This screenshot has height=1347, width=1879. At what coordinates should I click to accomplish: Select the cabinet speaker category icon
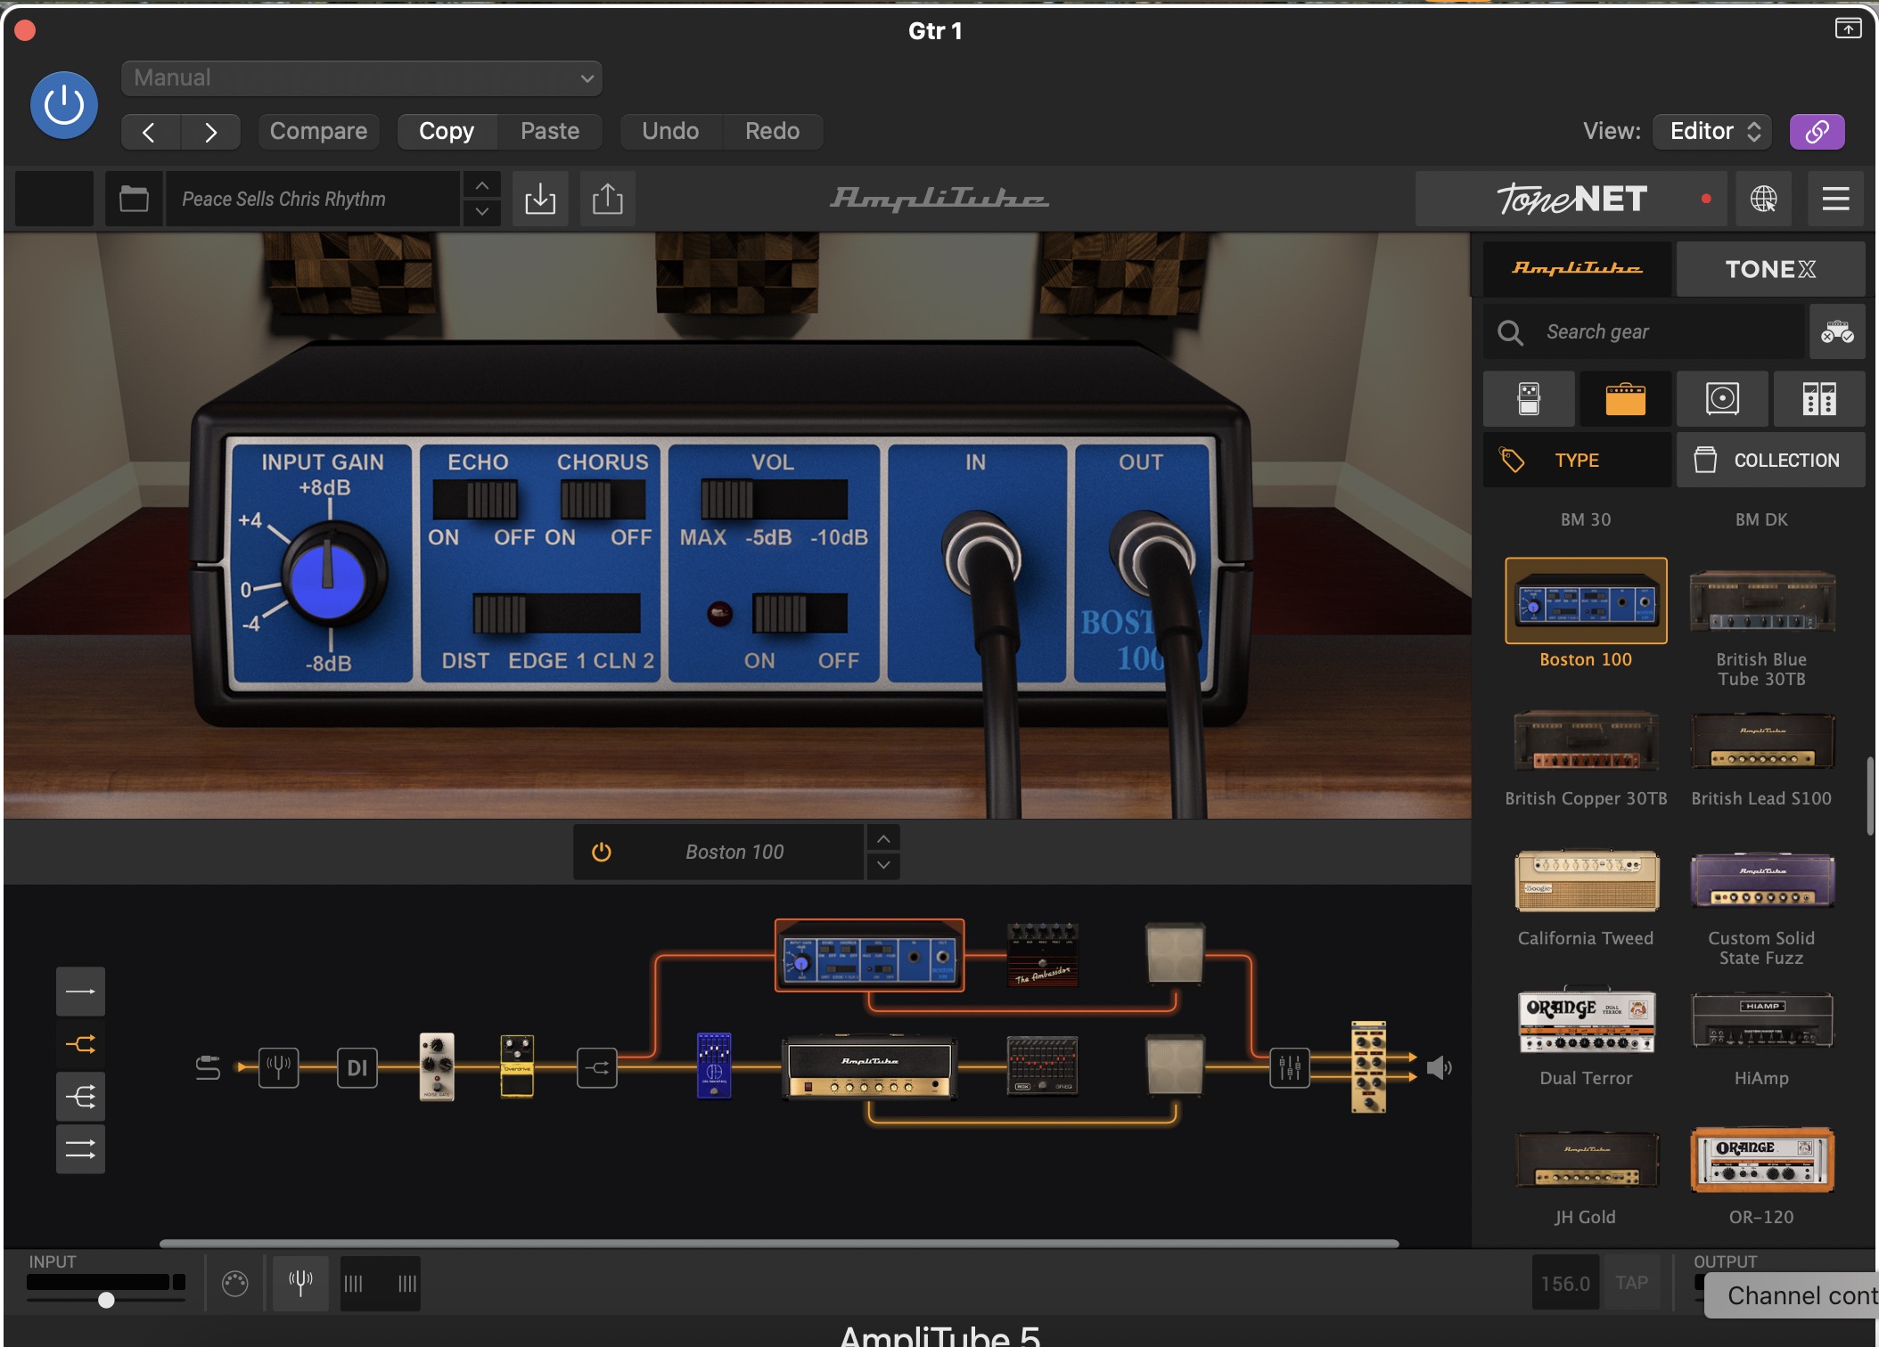tap(1722, 398)
